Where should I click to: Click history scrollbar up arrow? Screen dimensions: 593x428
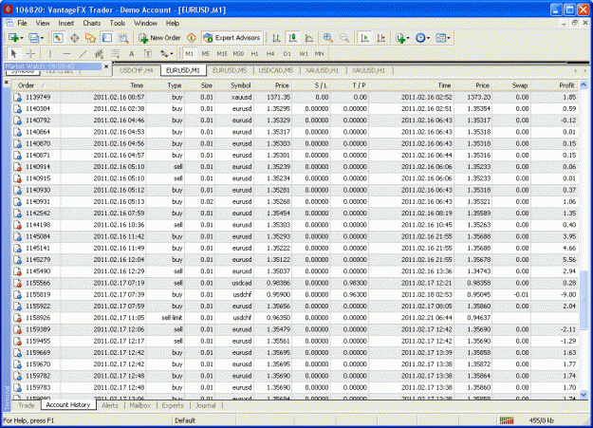tap(584, 84)
